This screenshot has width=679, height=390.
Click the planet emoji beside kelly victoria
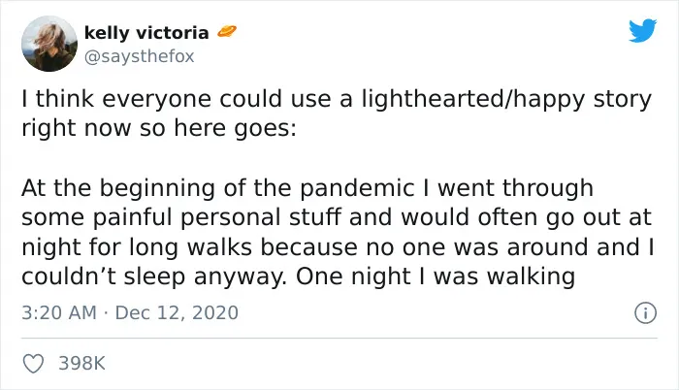226,32
